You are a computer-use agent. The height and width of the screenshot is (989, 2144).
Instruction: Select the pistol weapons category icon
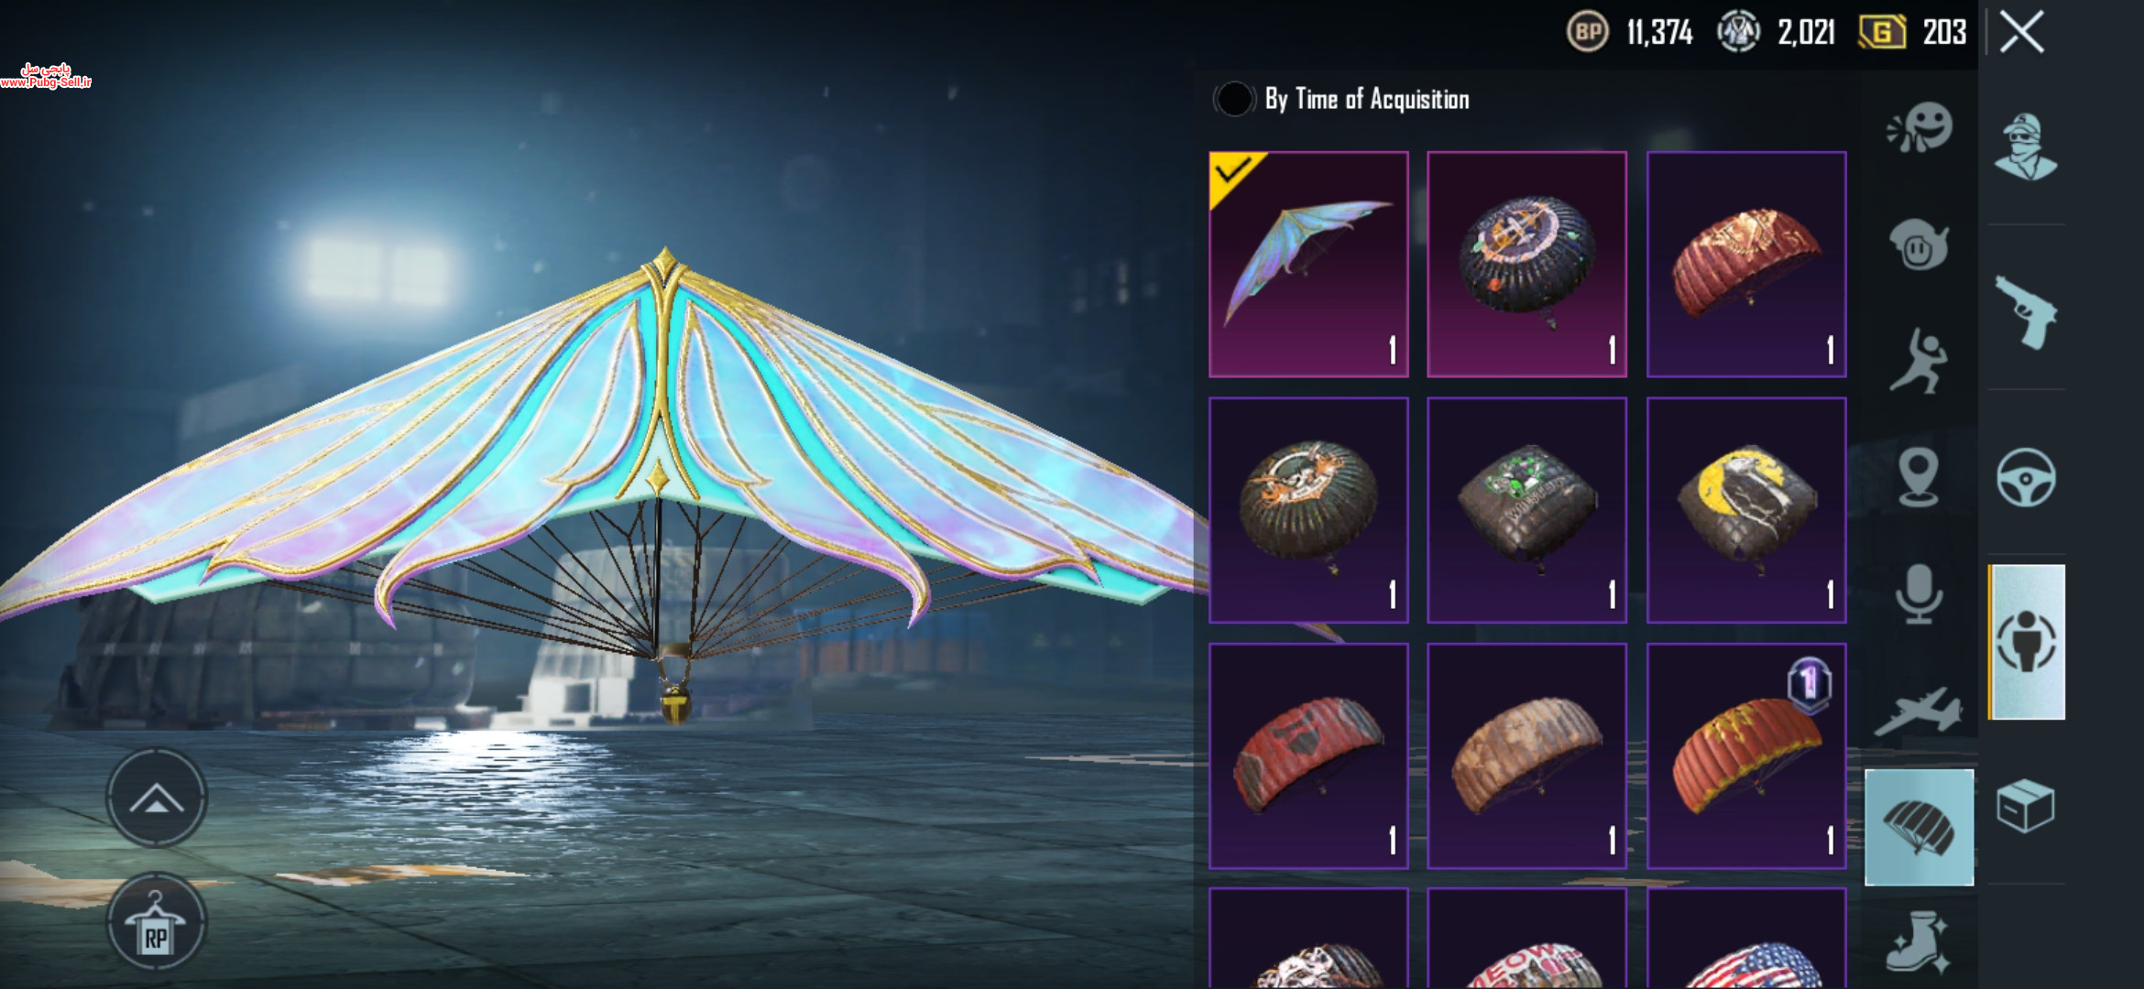2026,311
